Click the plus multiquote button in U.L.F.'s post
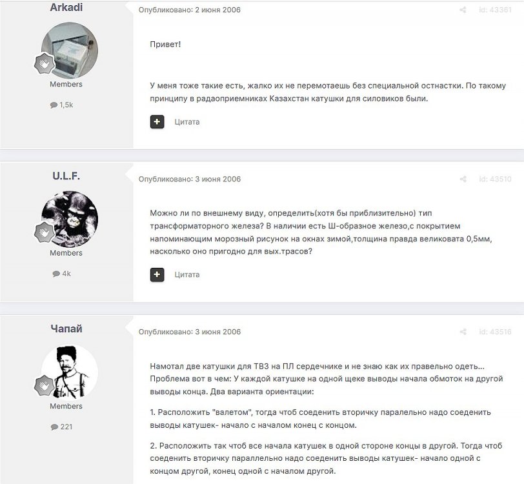 click(x=157, y=274)
